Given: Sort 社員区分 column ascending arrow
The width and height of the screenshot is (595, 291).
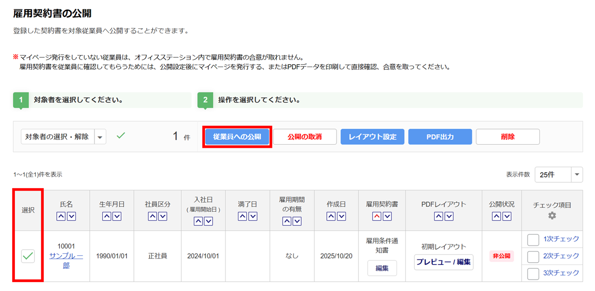Looking at the screenshot, I should (152, 216).
